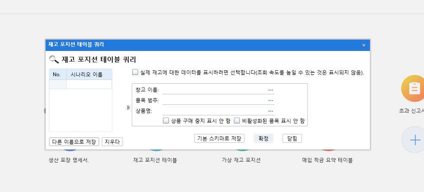Collapse the scenario panel with the » arrow
The height and width of the screenshot is (192, 424).
coord(128,107)
